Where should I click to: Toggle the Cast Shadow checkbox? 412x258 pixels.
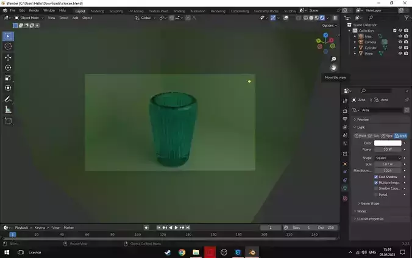[x=376, y=177]
